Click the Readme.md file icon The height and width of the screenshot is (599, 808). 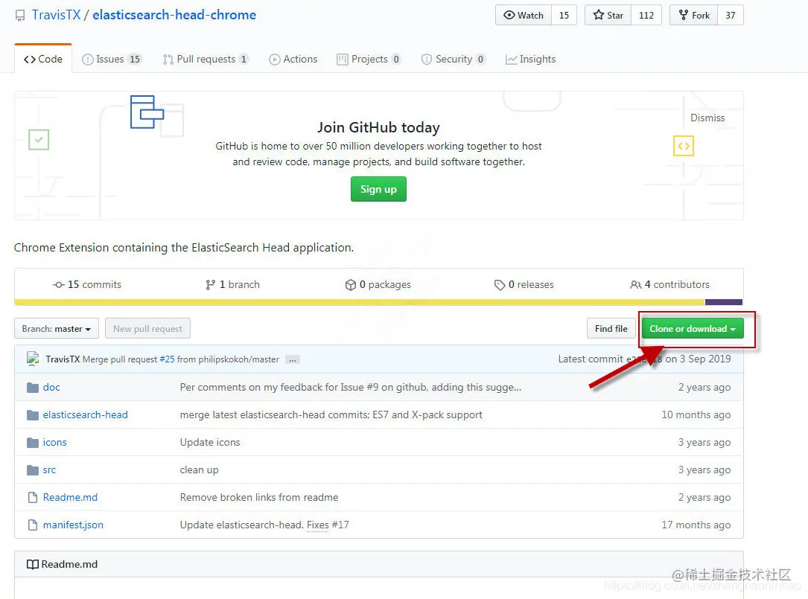click(x=33, y=498)
